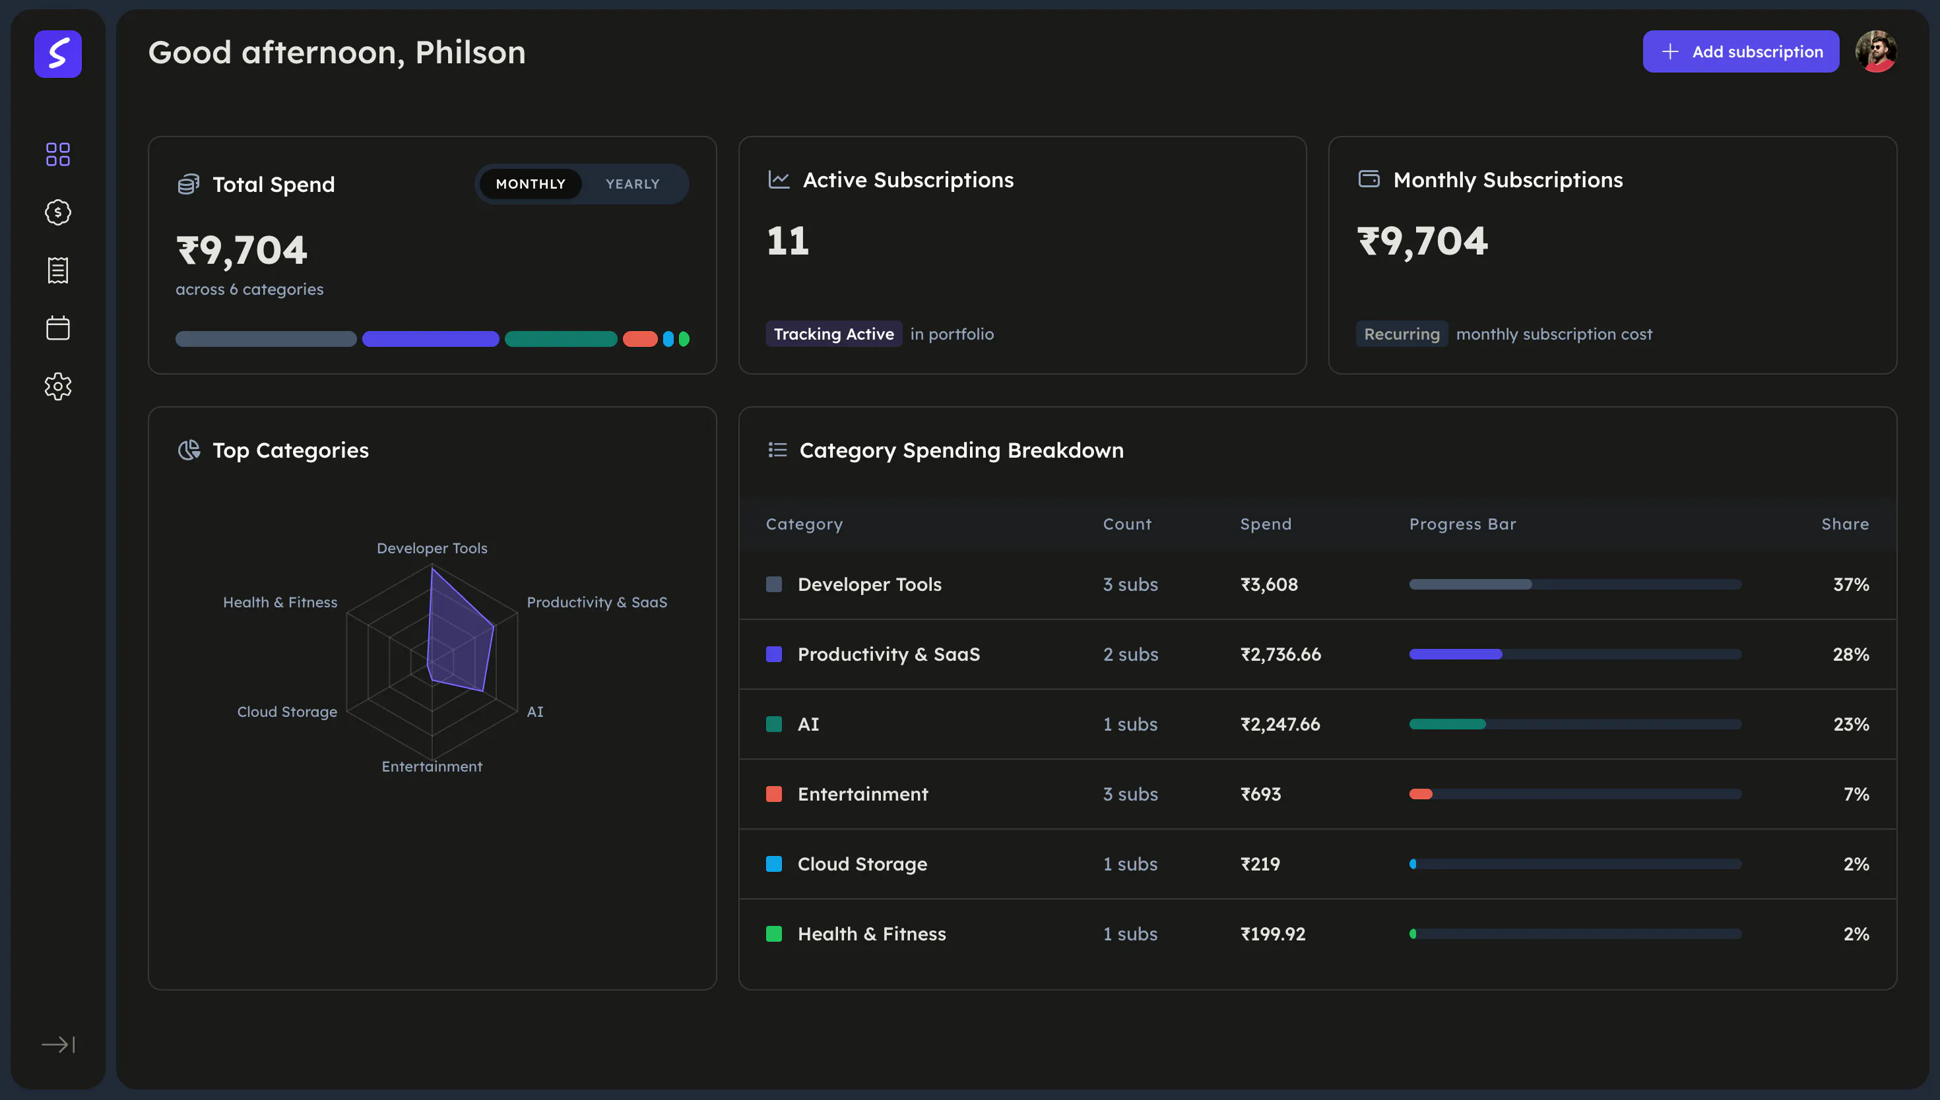This screenshot has height=1100, width=1940.
Task: Open the user profile avatar
Action: (1876, 51)
